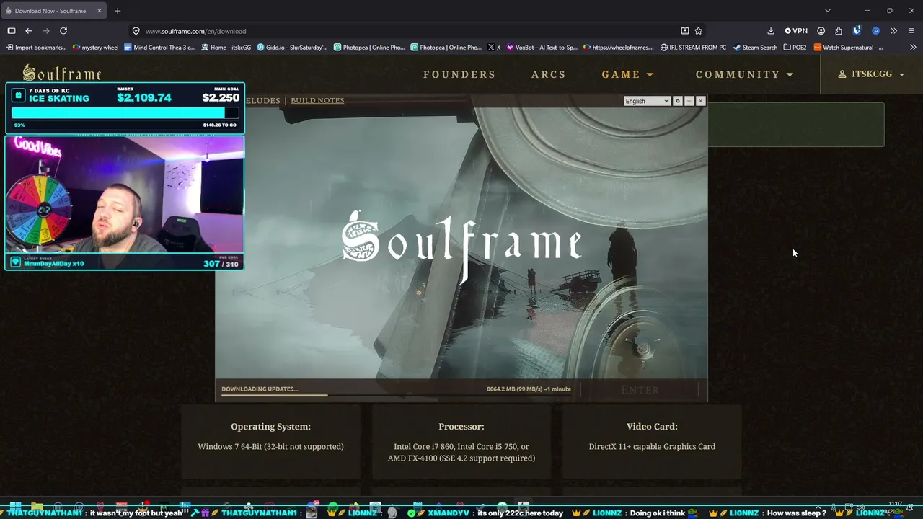Viewport: 923px width, 519px height.
Task: Open the first Photopea bookmark
Action: [369, 48]
